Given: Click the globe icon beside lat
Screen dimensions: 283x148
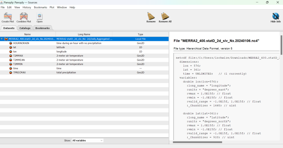Looking at the screenshot, I should coord(11,47).
